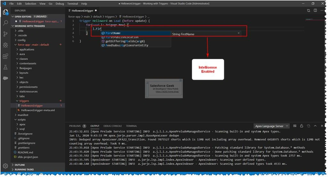
Task: Collapse the classes folder
Action: point(38,59)
